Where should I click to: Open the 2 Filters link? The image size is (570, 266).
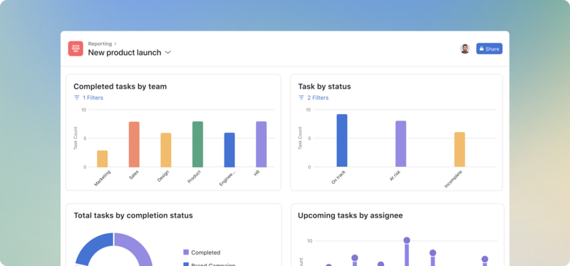pos(318,98)
